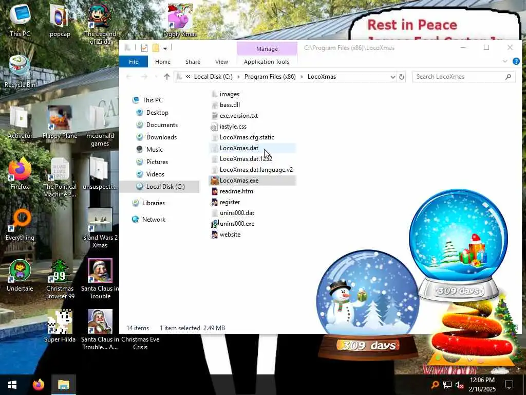
Task: Open the customize quick access toolbar dropdown
Action: [165, 48]
